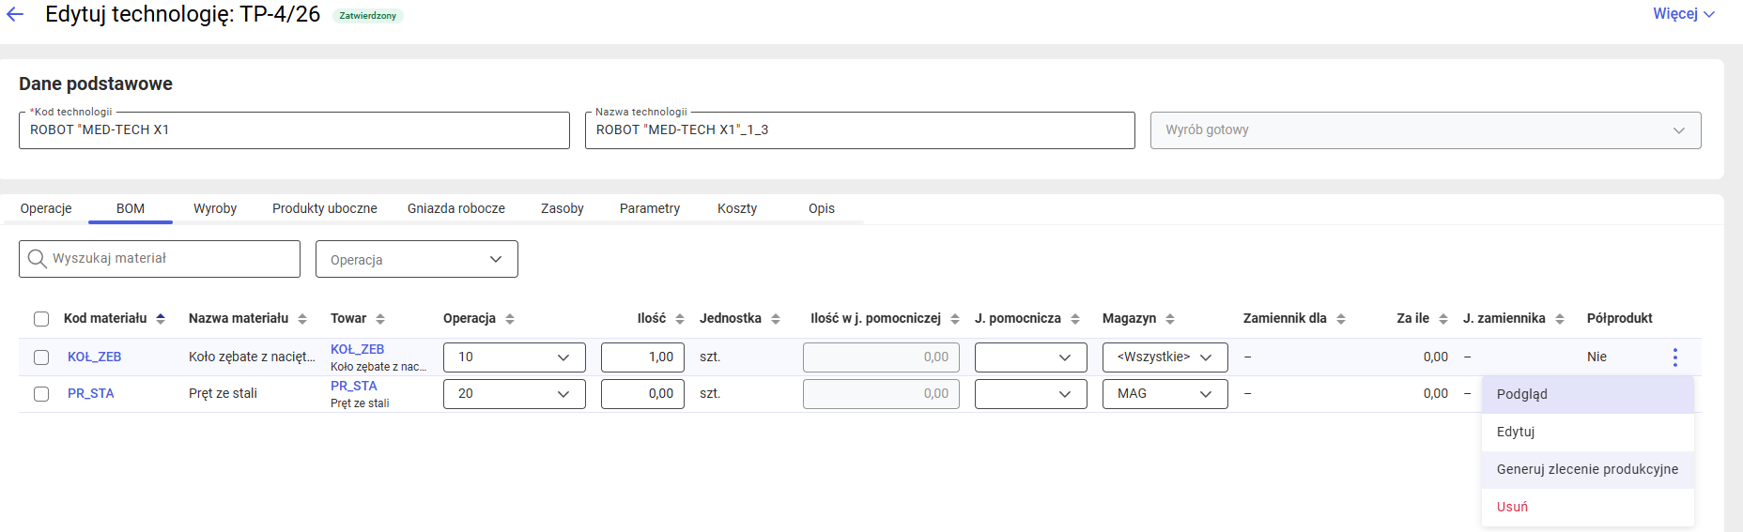
Task: Sort by Zamiennik dla sort icon
Action: 1341,319
